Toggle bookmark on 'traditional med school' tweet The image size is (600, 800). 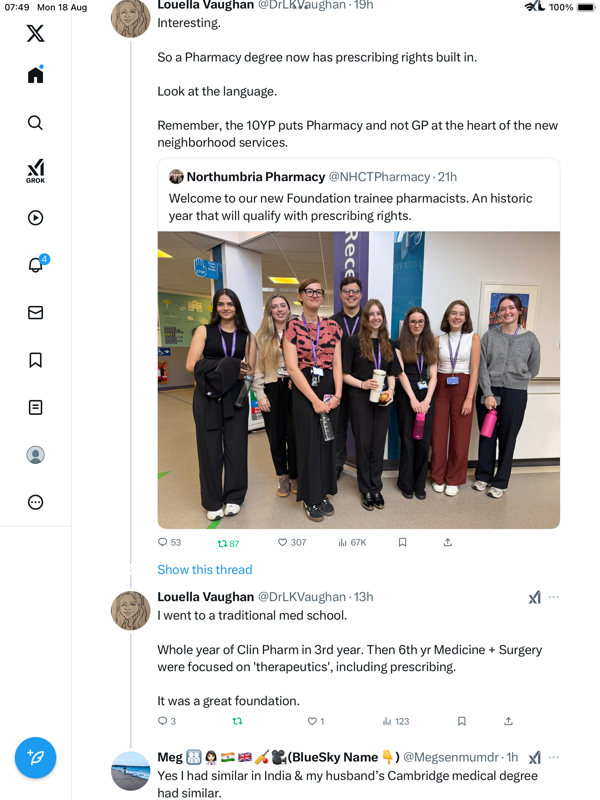[x=461, y=721]
